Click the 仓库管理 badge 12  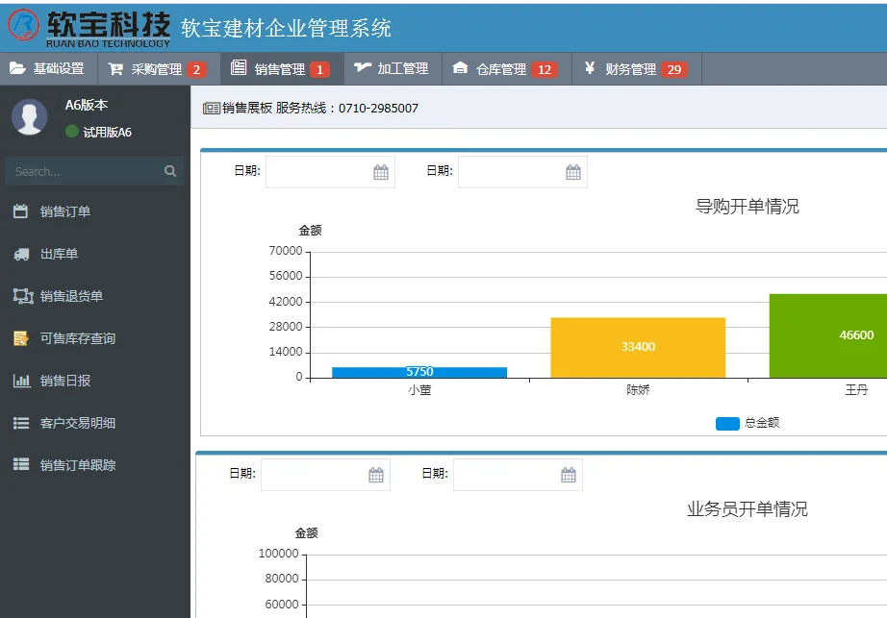545,69
